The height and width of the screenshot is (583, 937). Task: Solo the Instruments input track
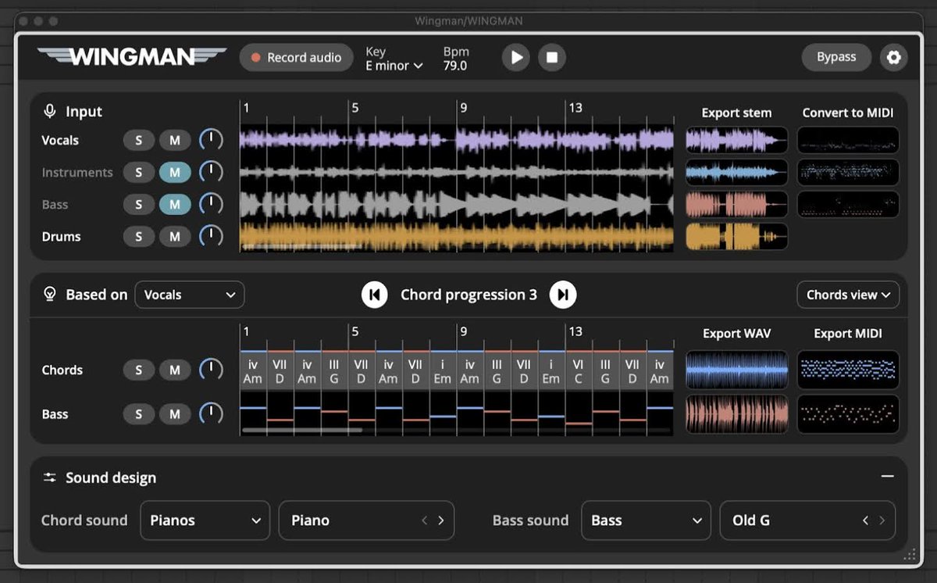point(138,173)
